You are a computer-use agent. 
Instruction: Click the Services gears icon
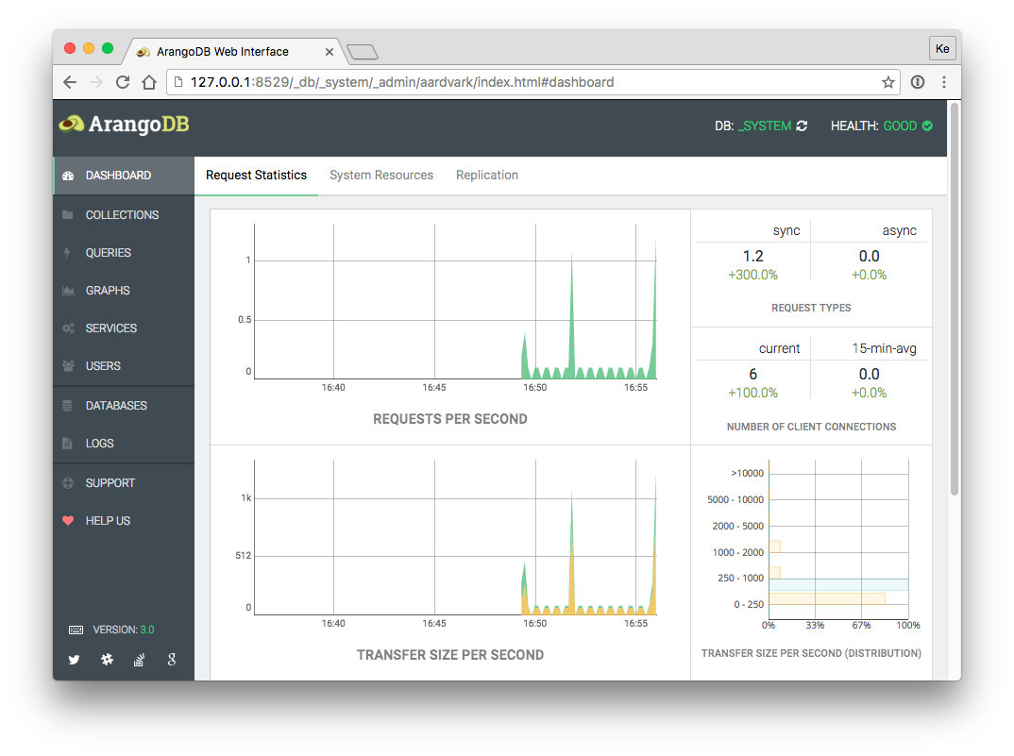tap(68, 328)
